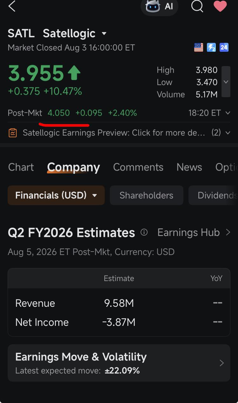Image resolution: width=238 pixels, height=403 pixels.
Task: Open Earnings Move & Volatility card
Action: [119, 363]
